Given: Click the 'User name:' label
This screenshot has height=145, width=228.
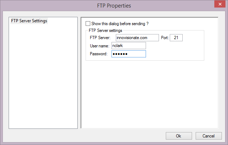Looking at the screenshot, I should click(x=99, y=46).
